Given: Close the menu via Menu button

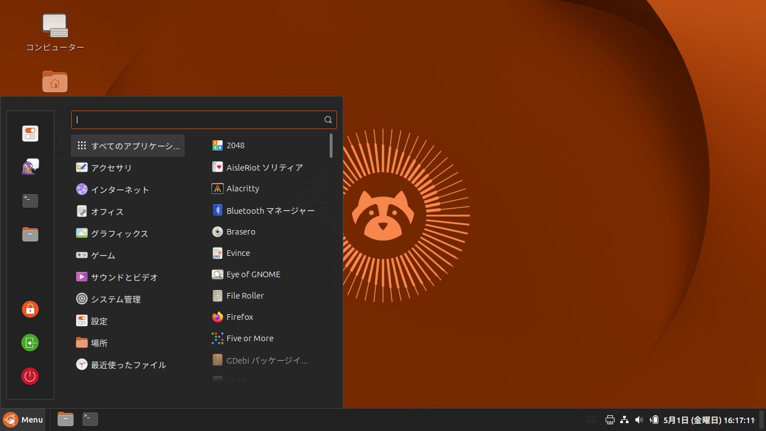Looking at the screenshot, I should [23, 420].
